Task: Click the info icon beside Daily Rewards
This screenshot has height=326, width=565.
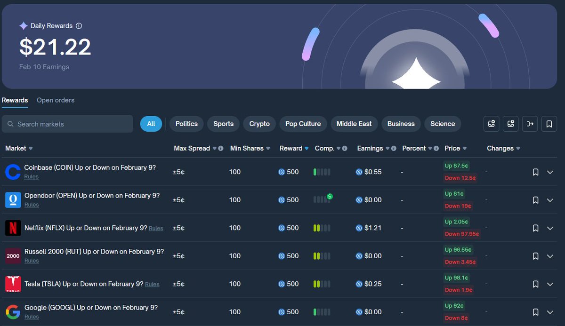Action: [x=79, y=26]
